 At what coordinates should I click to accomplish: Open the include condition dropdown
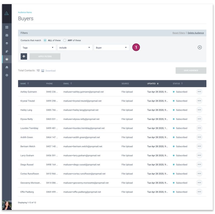pos(74,47)
